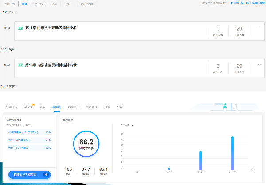Open the 第10章 内蒙古主要树种造林技术 lesson
The image size is (266, 185).
(x=51, y=66)
